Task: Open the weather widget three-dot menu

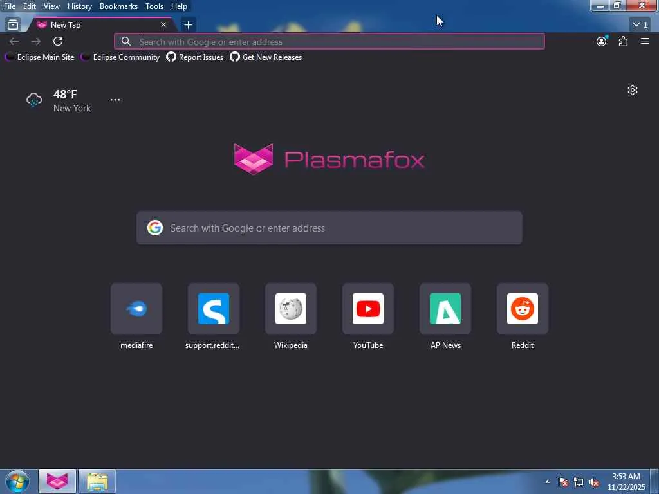Action: 115,100
